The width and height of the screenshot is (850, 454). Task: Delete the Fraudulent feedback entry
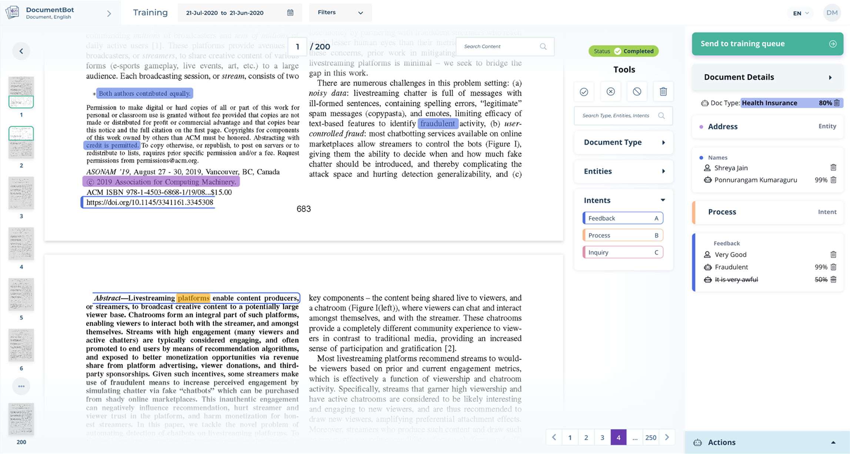(x=833, y=267)
